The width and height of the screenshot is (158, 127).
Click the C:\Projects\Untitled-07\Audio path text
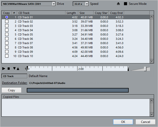47,83
